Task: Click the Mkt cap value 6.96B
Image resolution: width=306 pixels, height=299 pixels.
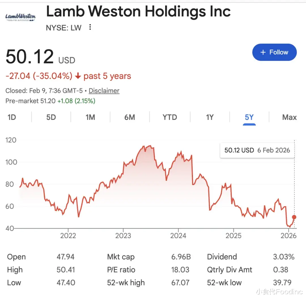Action: tap(181, 257)
